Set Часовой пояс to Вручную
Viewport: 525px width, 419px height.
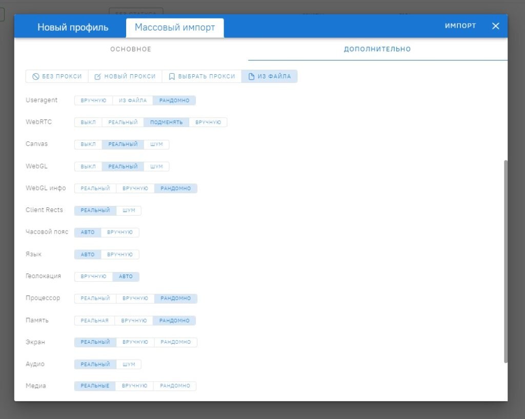[120, 232]
